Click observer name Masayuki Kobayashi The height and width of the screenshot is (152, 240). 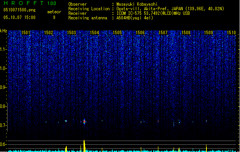[x=137, y=4]
